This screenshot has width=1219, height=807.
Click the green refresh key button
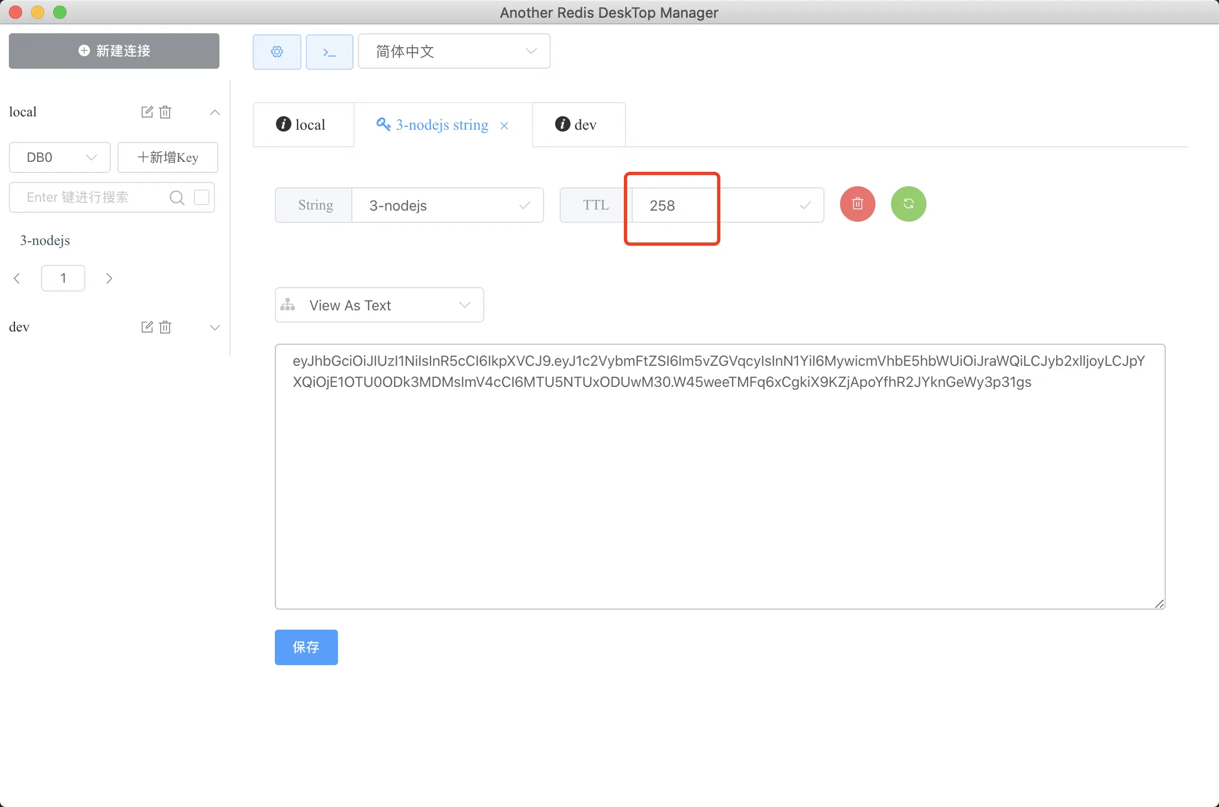pos(908,204)
